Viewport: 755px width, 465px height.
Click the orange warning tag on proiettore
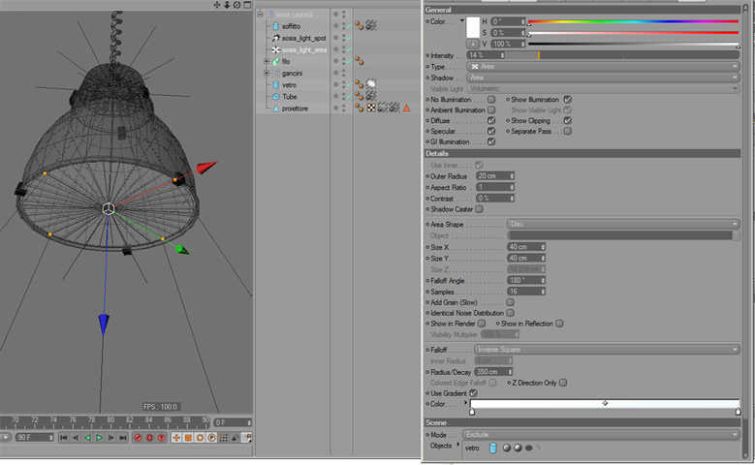(x=406, y=108)
